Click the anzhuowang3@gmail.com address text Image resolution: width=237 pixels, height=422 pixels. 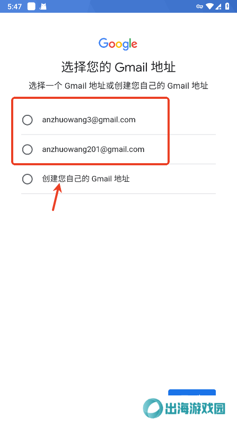pyautogui.click(x=89, y=120)
